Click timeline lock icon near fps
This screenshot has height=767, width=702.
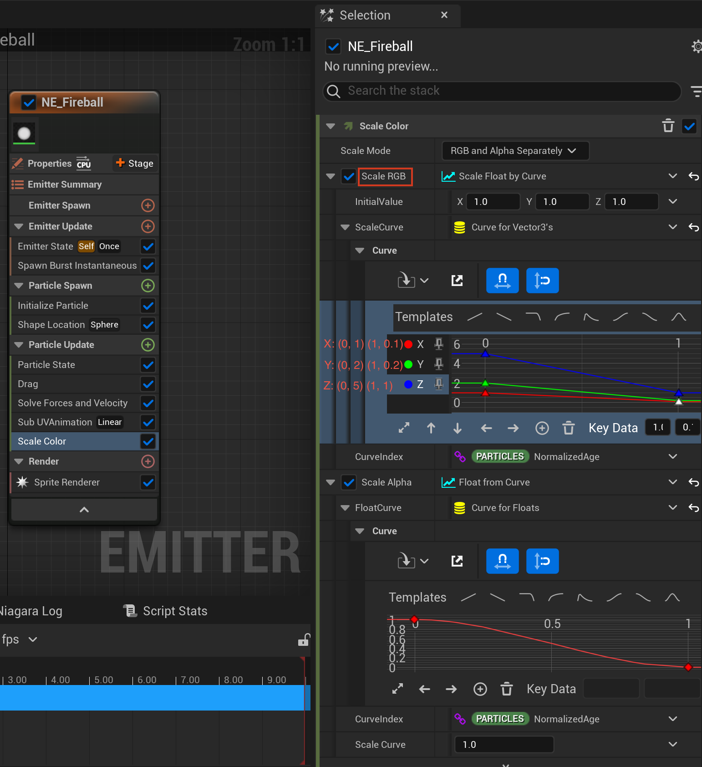point(304,640)
